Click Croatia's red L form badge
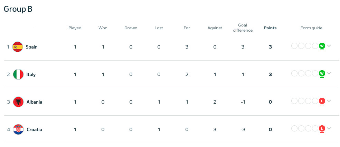Screen dimensions: 340x147 pos(322,128)
